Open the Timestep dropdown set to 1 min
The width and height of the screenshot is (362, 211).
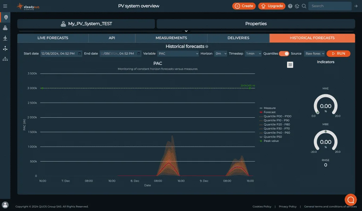click(253, 53)
